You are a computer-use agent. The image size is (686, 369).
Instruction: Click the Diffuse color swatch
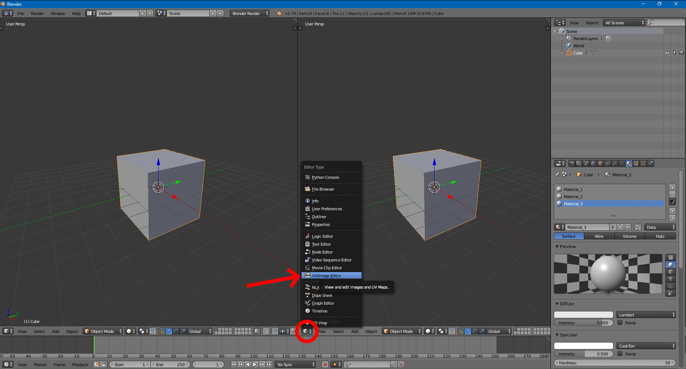coord(583,315)
